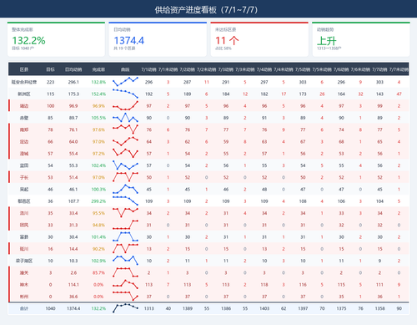This screenshot has height=325, width=417.
Task: Click the green 上升 trend label
Action: [327, 41]
